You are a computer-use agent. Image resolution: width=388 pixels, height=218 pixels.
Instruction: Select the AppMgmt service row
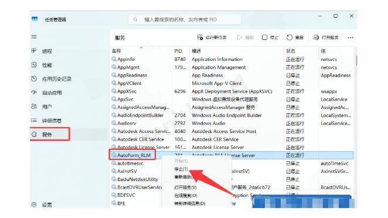click(x=232, y=67)
